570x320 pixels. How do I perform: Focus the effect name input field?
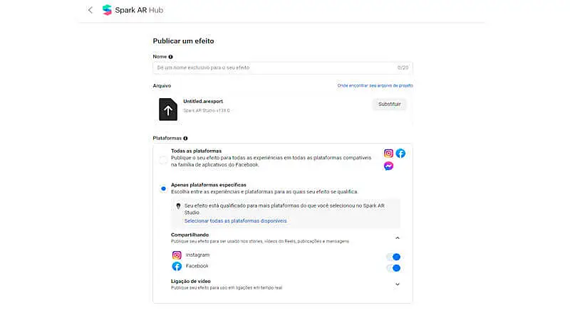click(283, 68)
